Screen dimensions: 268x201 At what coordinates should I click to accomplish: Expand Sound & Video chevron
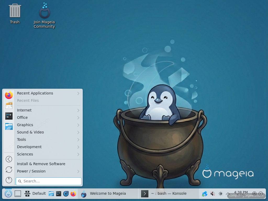78,132
